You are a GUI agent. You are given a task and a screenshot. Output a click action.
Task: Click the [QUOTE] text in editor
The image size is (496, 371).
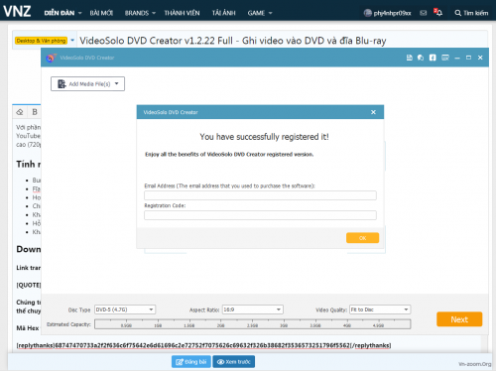point(29,285)
